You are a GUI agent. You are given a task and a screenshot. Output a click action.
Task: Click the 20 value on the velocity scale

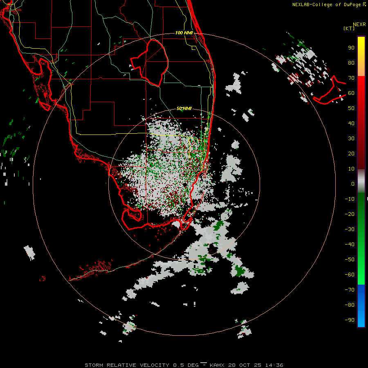[351, 153]
